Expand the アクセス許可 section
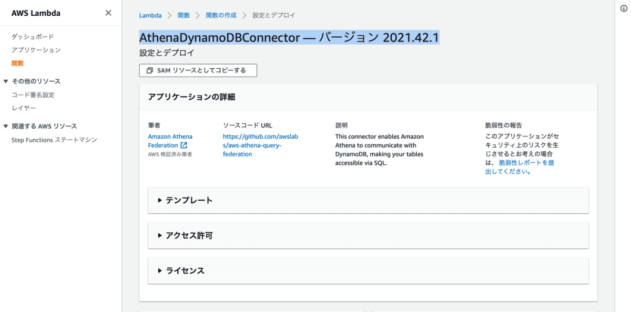This screenshot has width=631, height=312. (x=368, y=235)
